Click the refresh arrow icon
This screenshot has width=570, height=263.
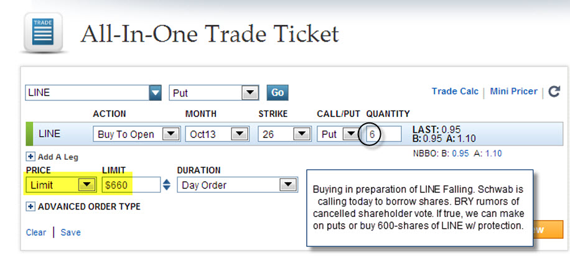click(554, 92)
